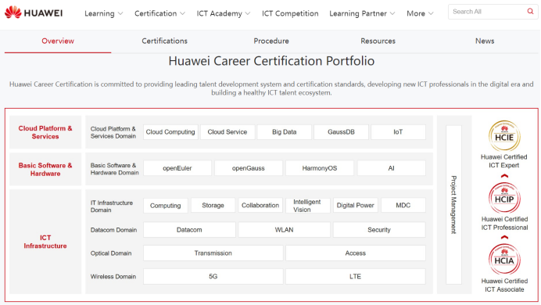
Task: Select the Computing certification box
Action: click(166, 206)
